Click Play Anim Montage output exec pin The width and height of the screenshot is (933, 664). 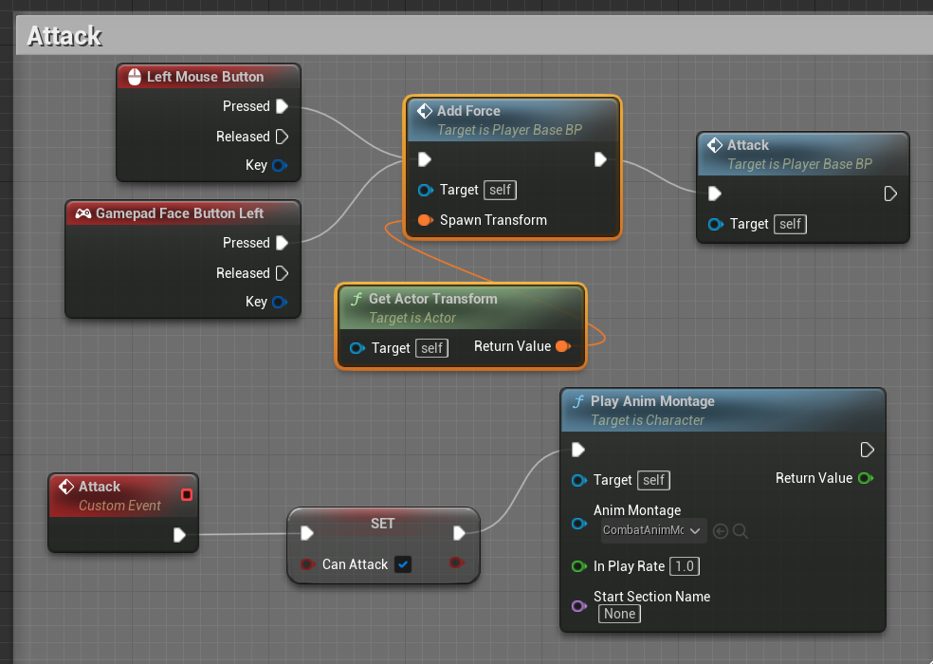coord(867,450)
